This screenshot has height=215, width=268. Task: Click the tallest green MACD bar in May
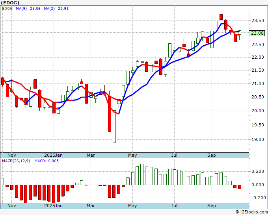point(142,174)
